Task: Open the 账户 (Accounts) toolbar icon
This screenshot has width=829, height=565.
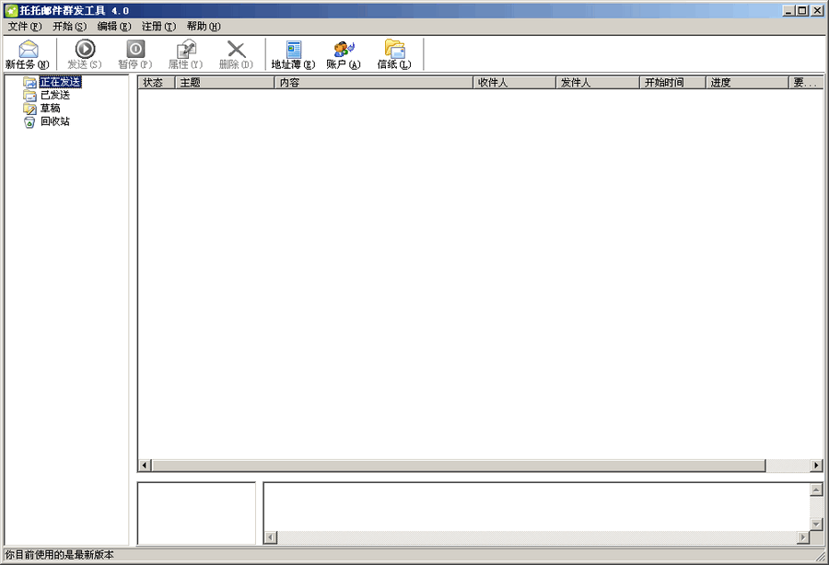Action: [x=344, y=50]
